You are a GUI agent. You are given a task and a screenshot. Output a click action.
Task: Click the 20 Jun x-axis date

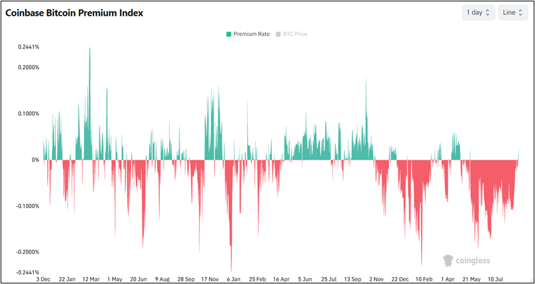coord(138,279)
